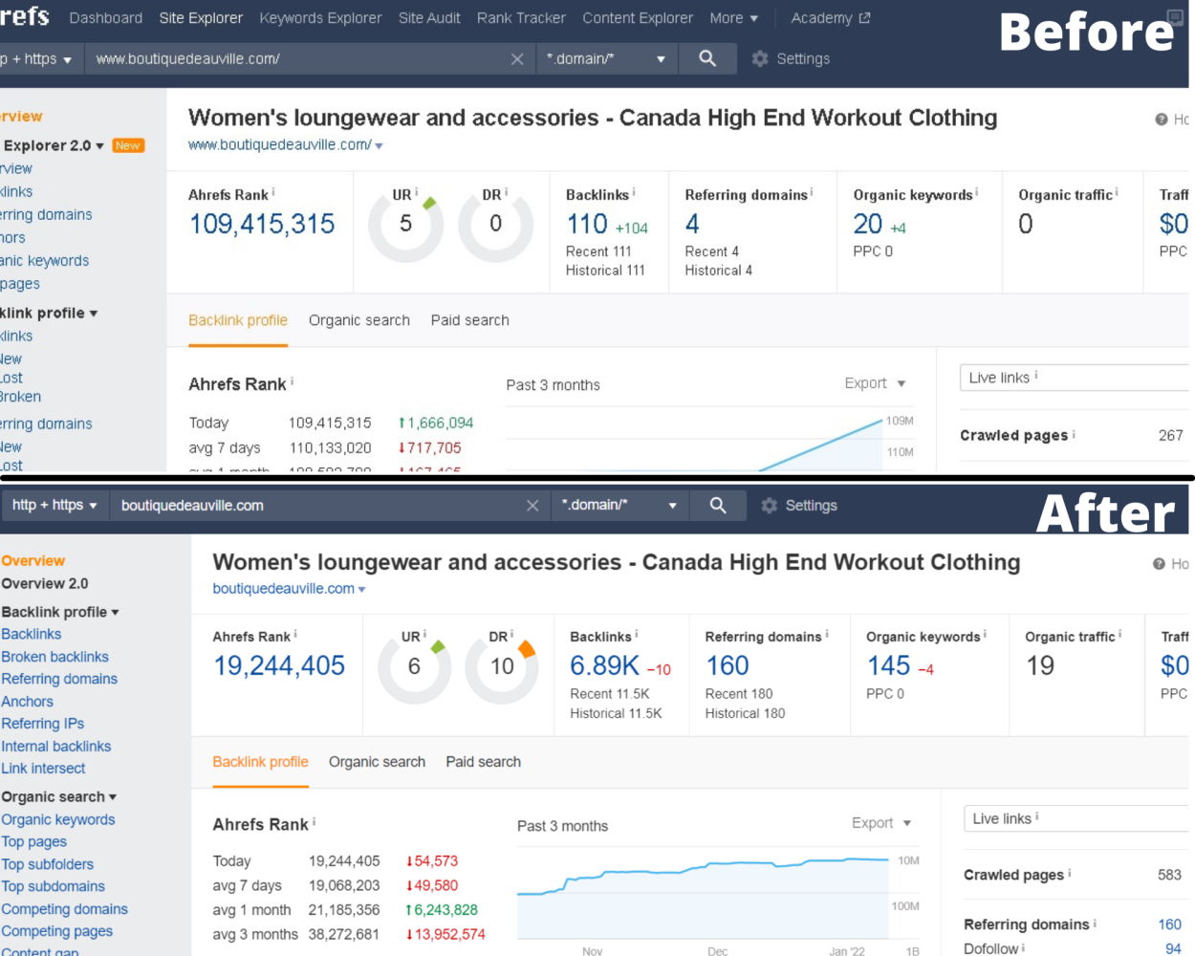Switch to Organic search tab in After panel
This screenshot has width=1195, height=956.
(377, 762)
